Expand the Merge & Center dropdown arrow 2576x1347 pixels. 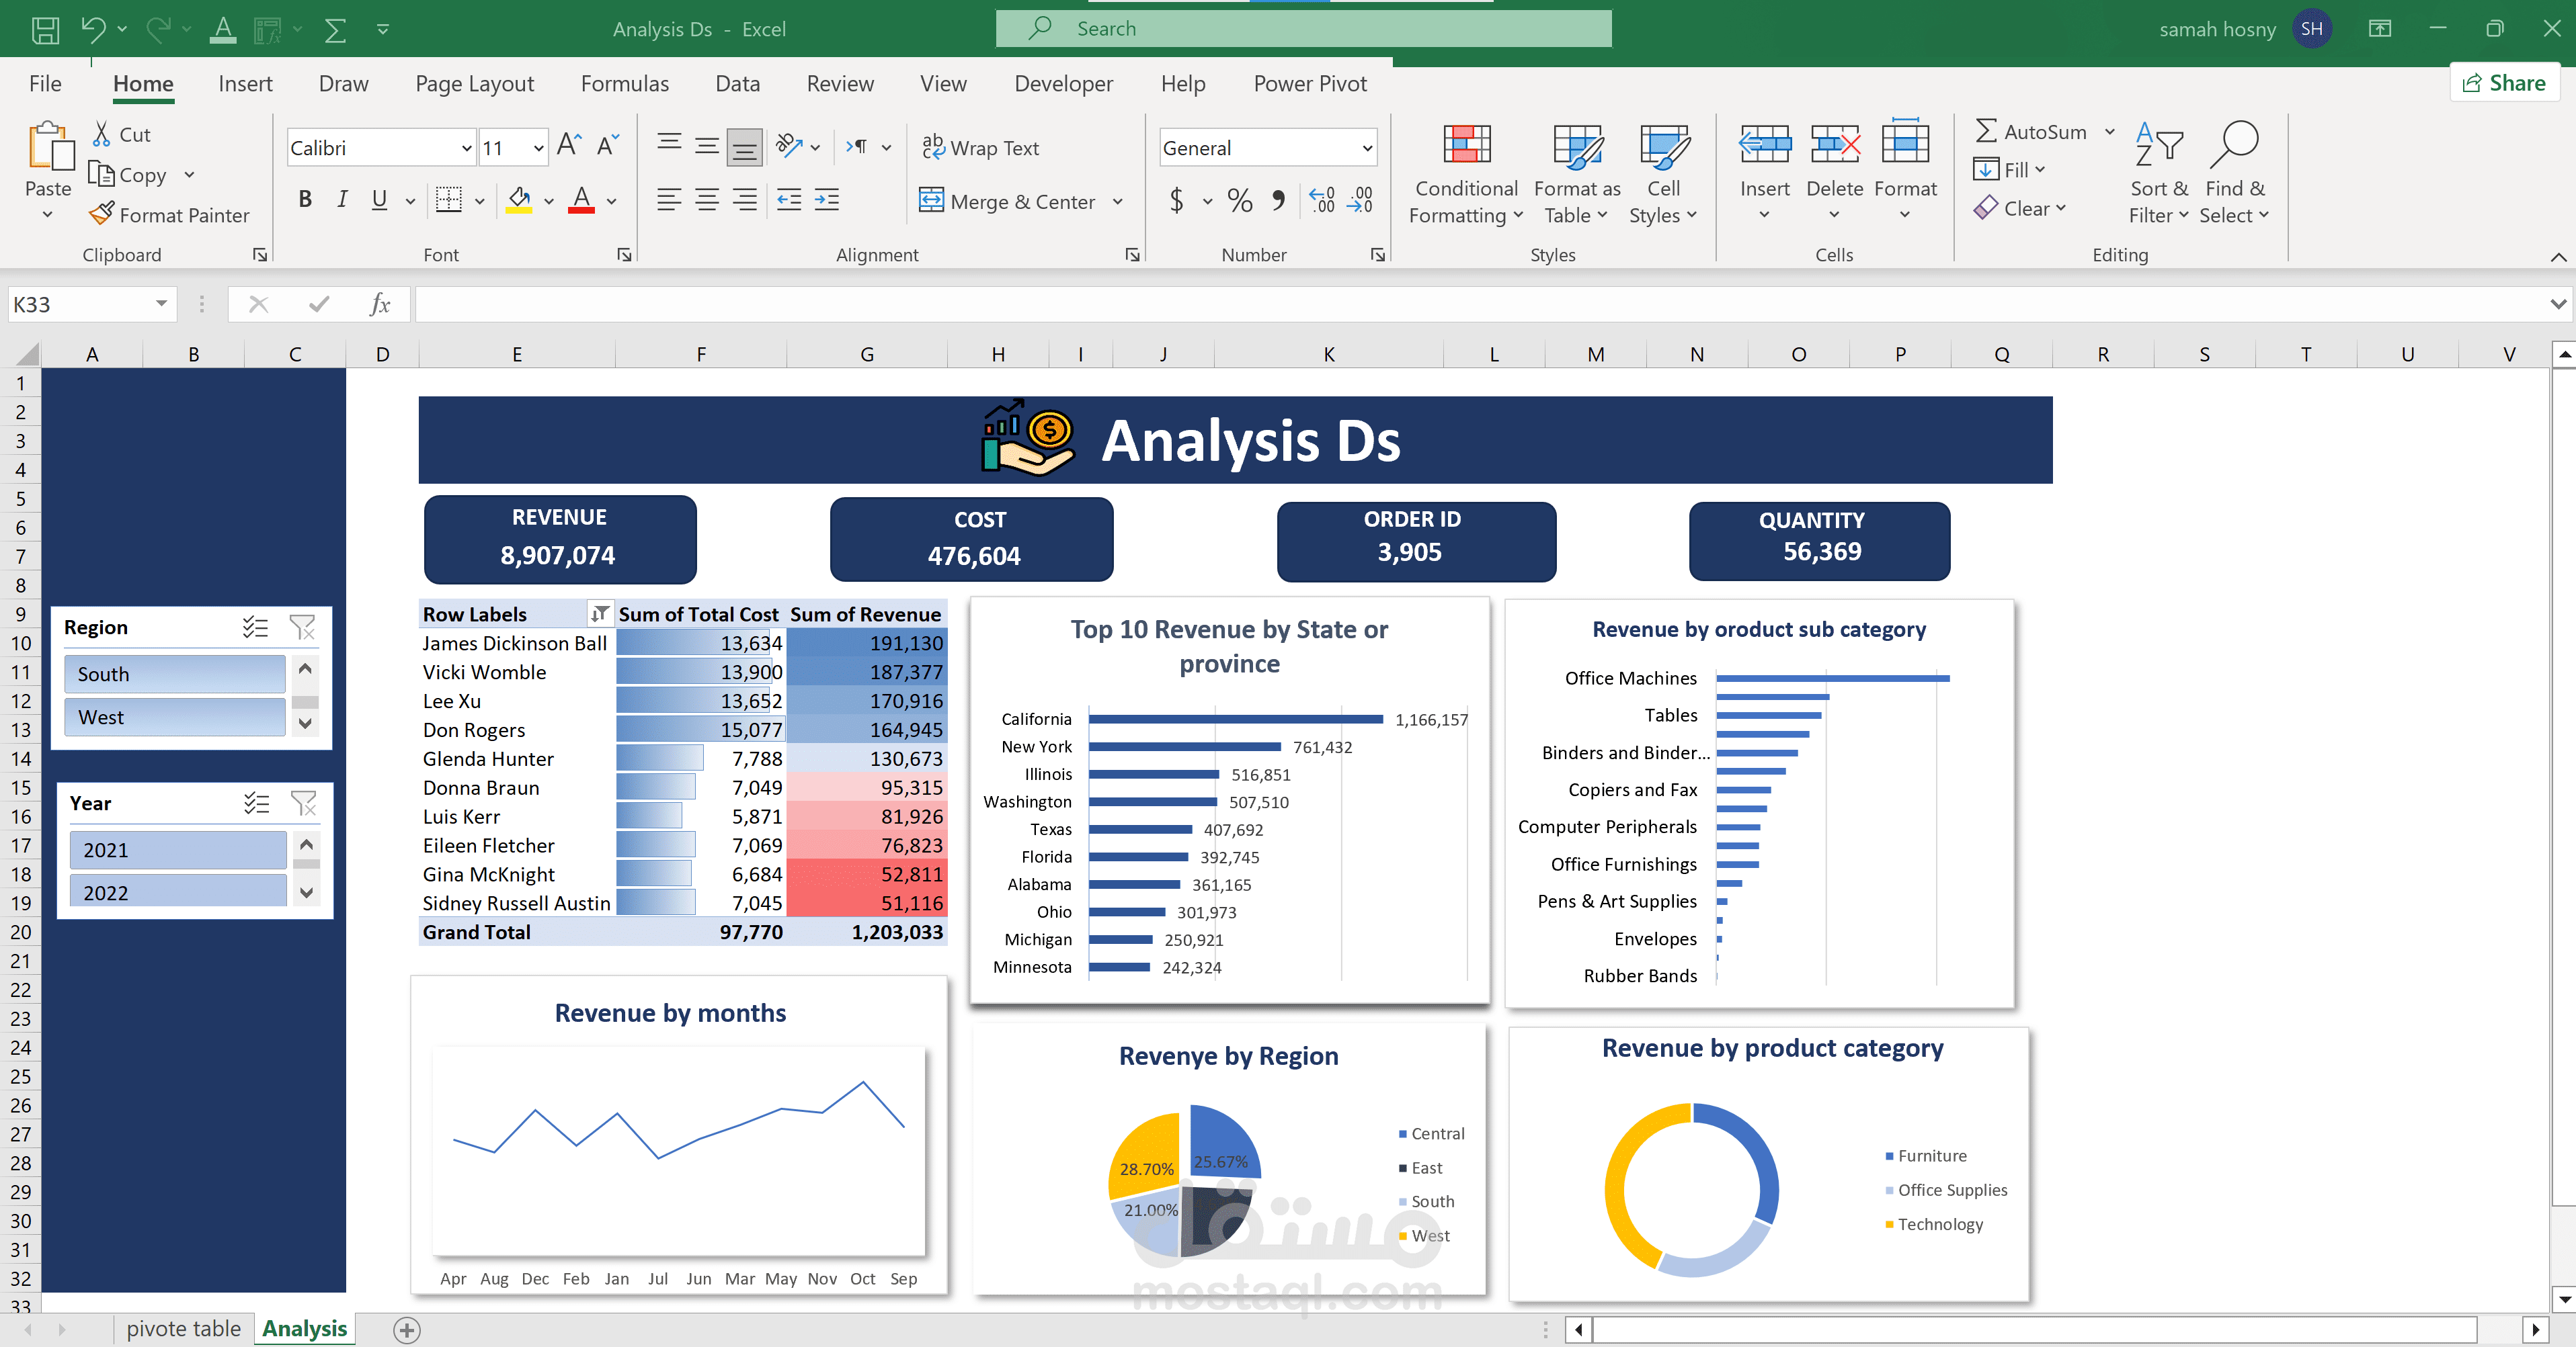pyautogui.click(x=1118, y=202)
